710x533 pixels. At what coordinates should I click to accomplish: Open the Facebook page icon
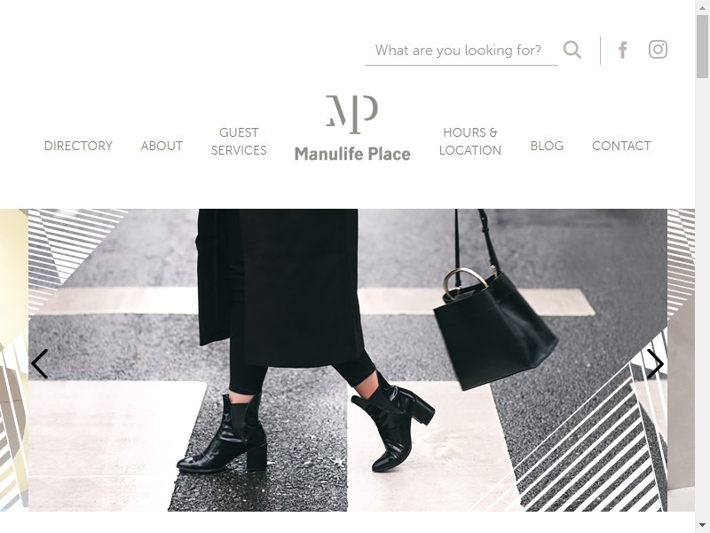pyautogui.click(x=623, y=50)
